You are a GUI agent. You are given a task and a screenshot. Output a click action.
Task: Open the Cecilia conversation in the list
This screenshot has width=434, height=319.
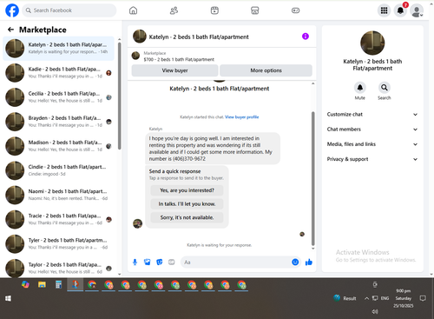[59, 97]
